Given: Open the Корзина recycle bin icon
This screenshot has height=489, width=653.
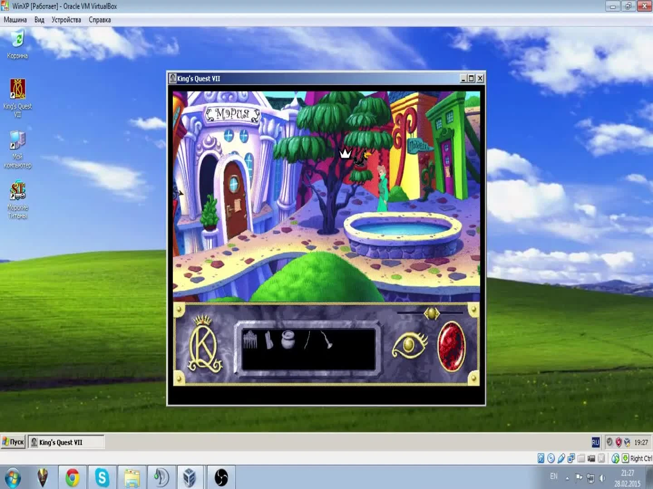Looking at the screenshot, I should coord(17,44).
